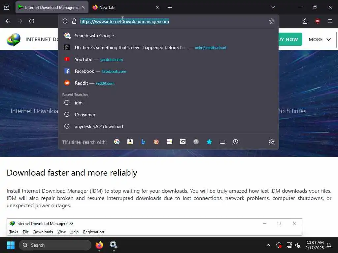Search this time with DuckDuckGo icon
Viewport: 338px width, 253px height.
click(156, 142)
